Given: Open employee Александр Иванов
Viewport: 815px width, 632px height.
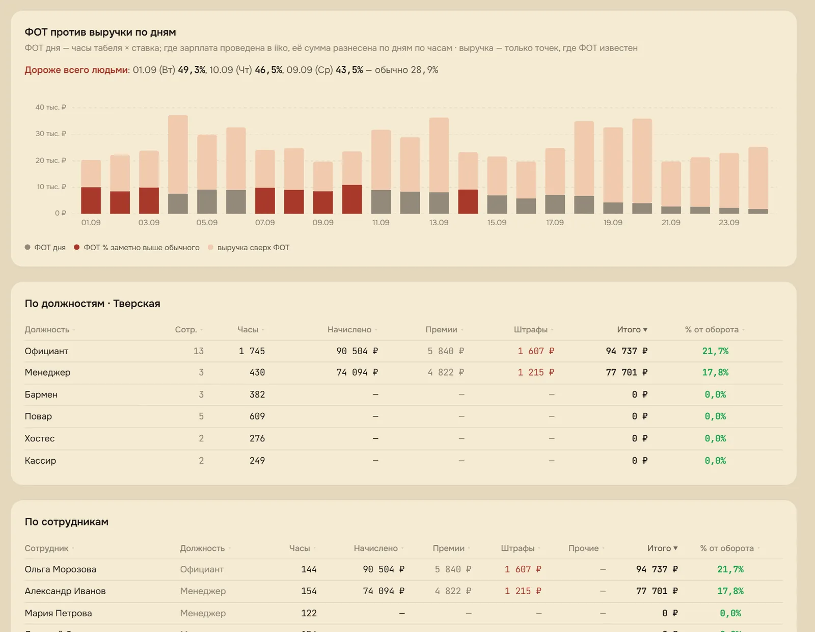Looking at the screenshot, I should pos(403,591).
